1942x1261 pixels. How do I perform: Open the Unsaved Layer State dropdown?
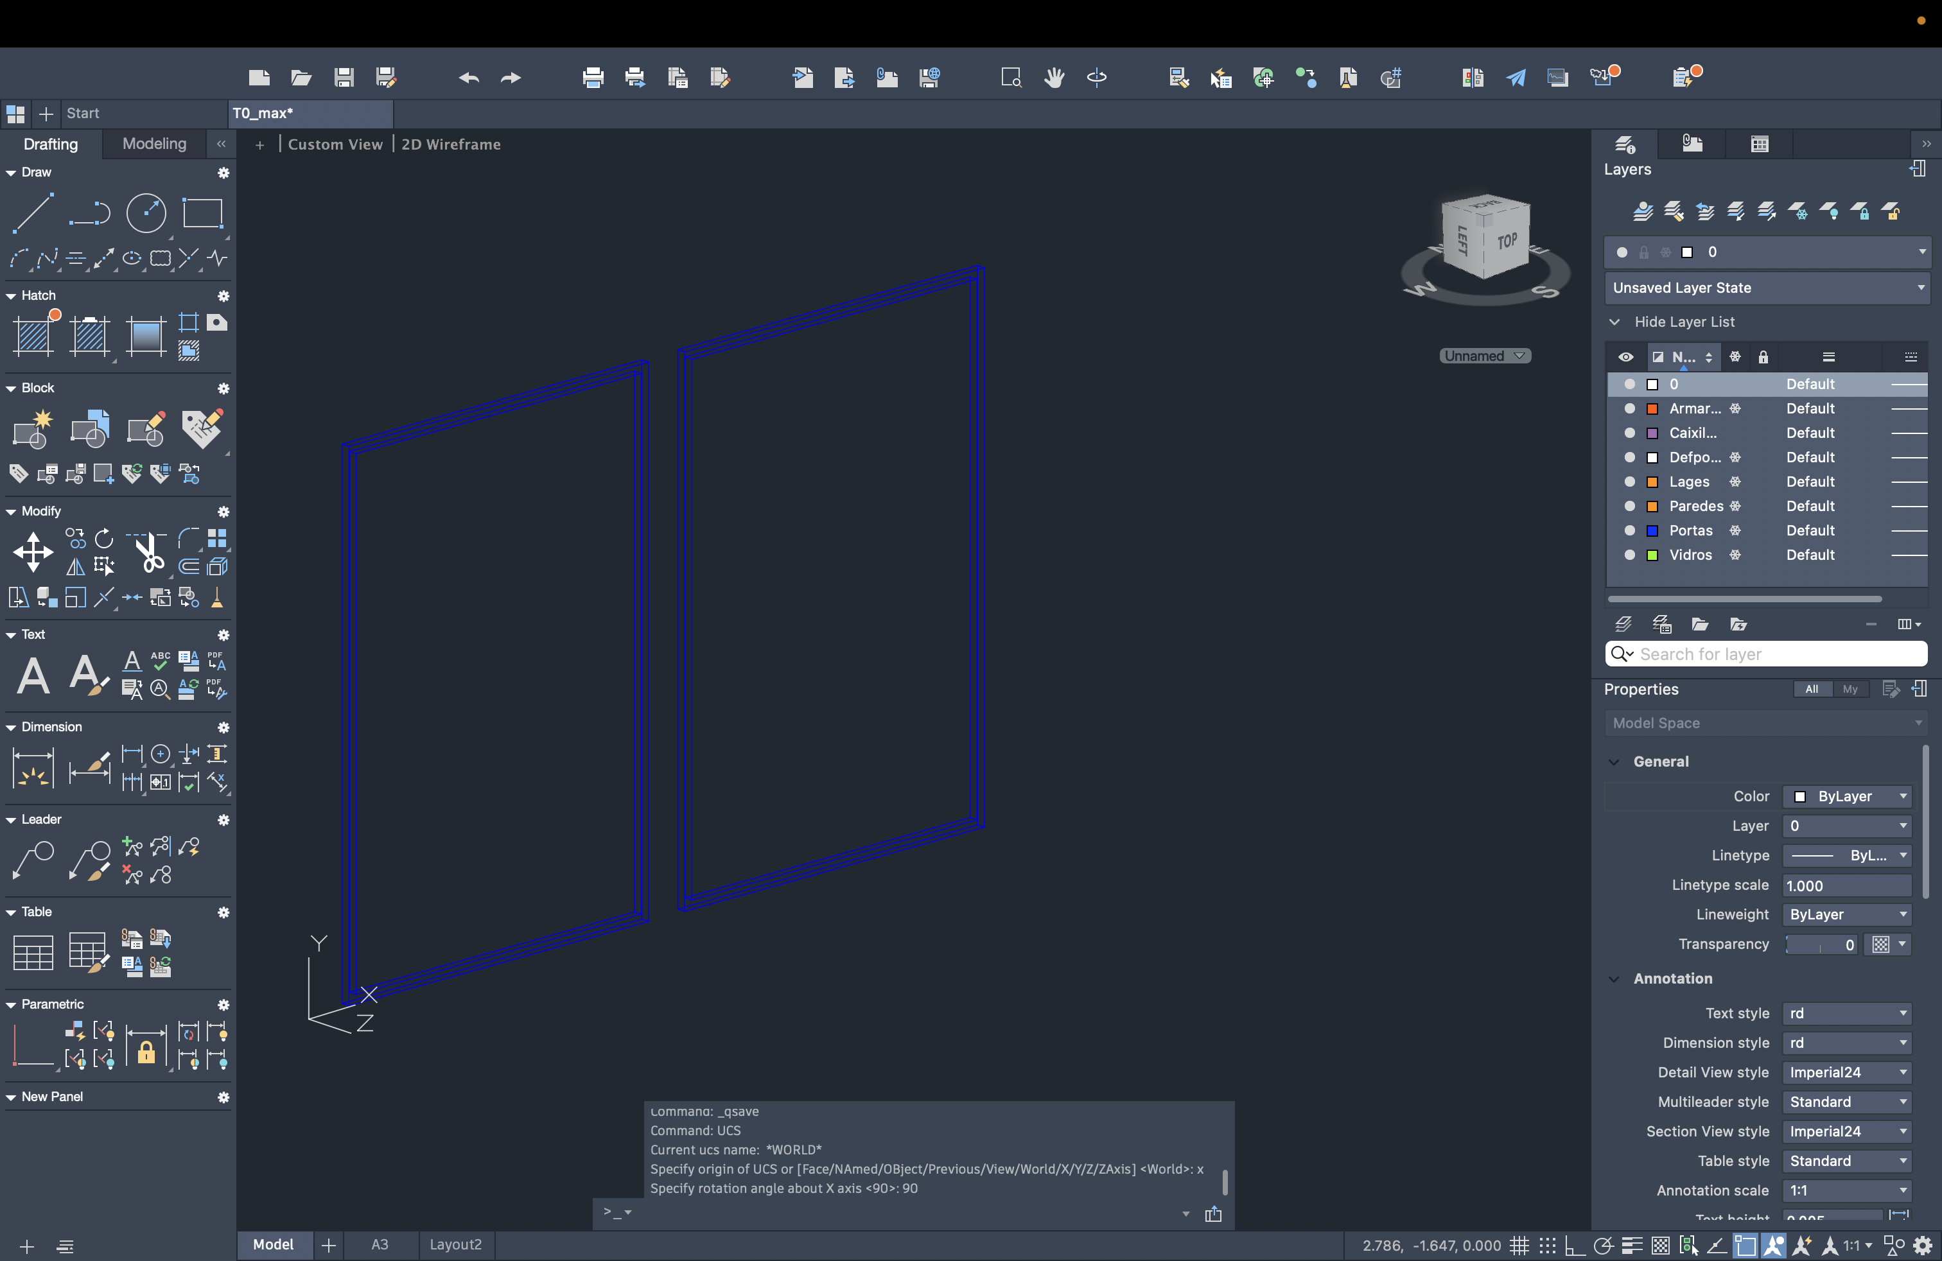[x=1768, y=288]
